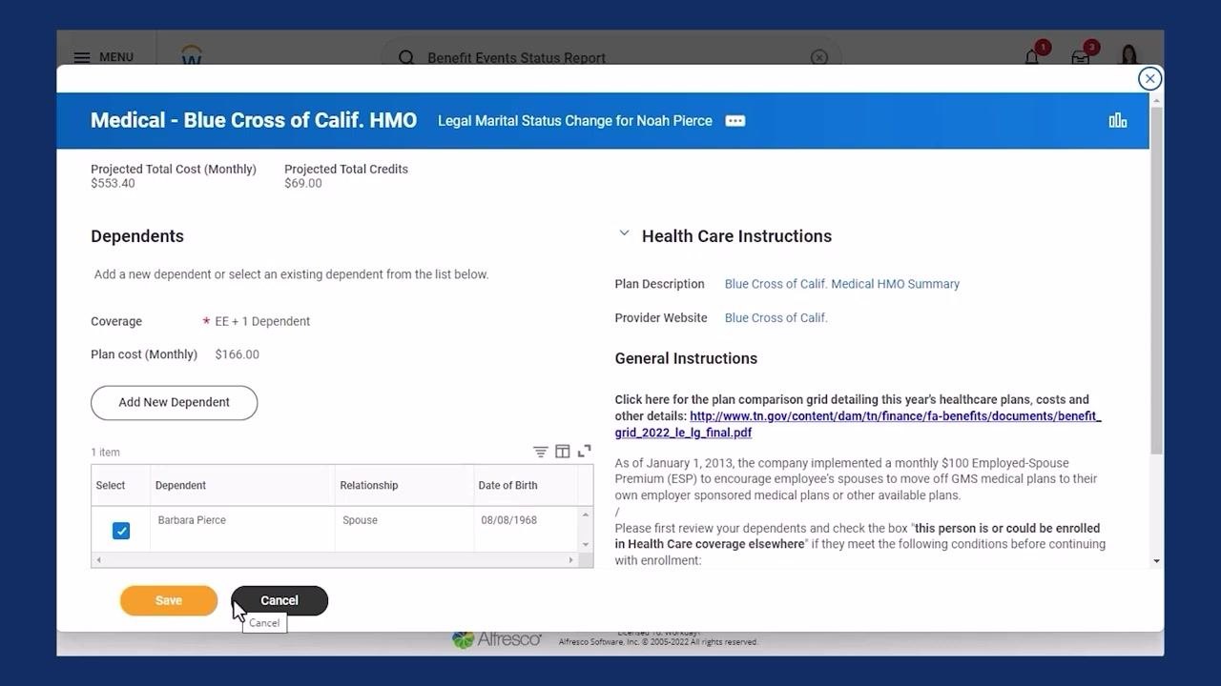Click the search magnifier icon

[x=406, y=57]
